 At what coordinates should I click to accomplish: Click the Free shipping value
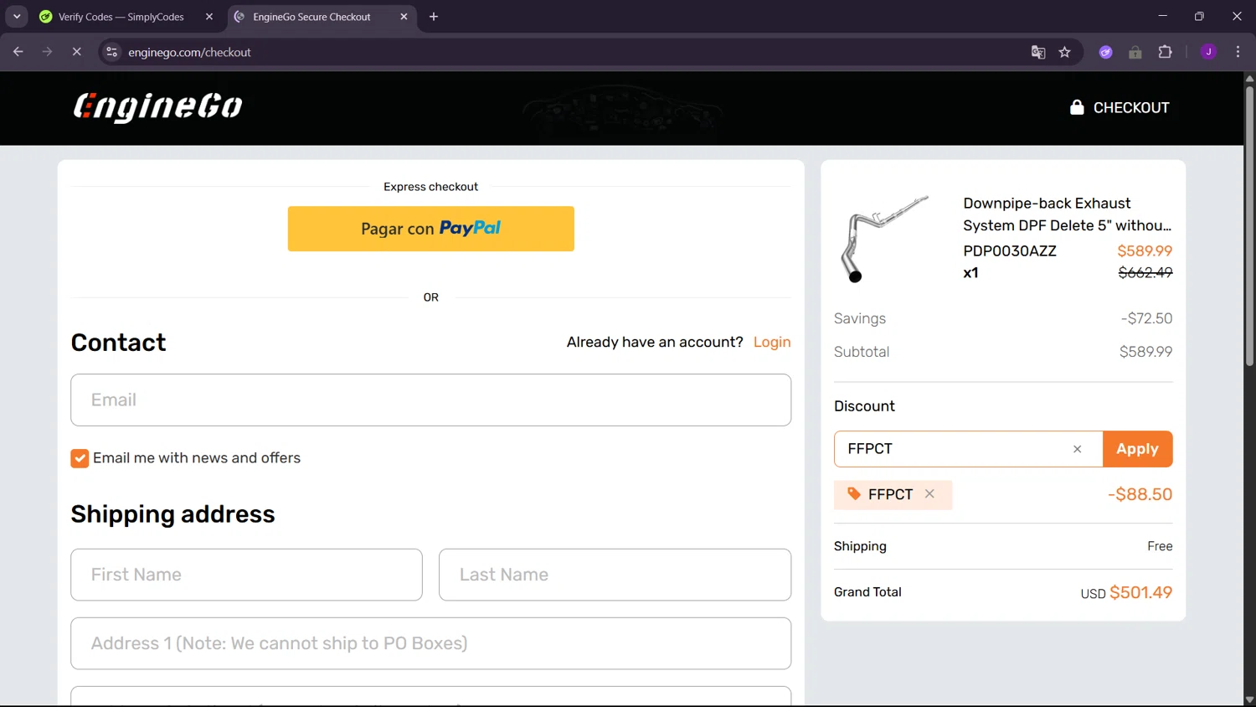[1160, 546]
